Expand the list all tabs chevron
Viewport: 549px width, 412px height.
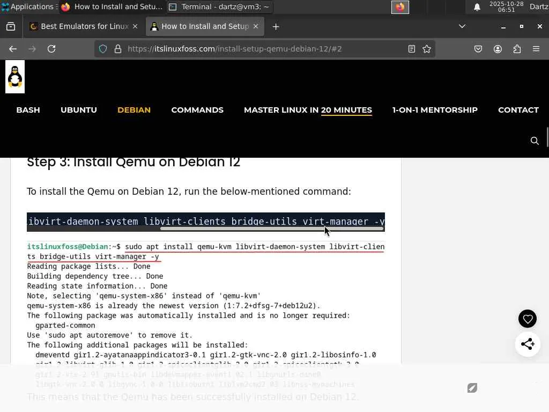tap(462, 26)
